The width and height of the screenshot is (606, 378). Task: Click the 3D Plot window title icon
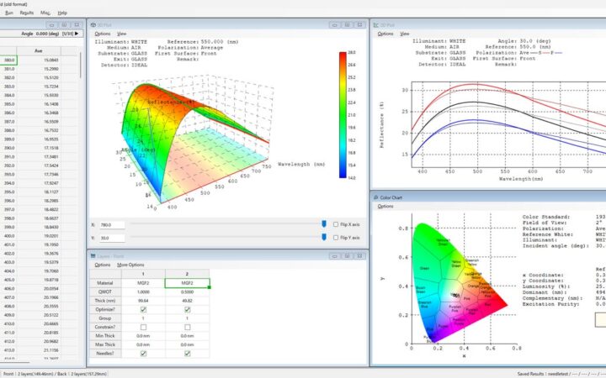point(93,25)
